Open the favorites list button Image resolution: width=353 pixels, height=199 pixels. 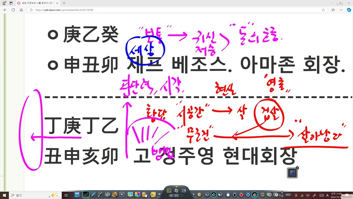(x=333, y=10)
